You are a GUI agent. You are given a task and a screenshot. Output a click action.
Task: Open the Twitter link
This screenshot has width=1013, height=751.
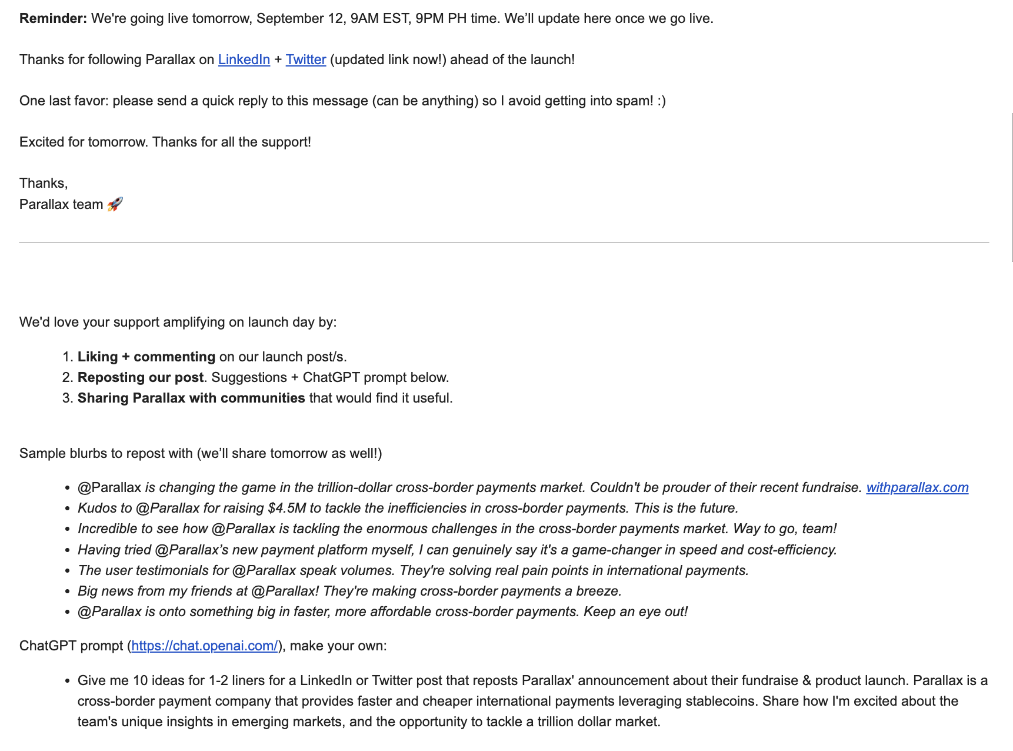[305, 59]
